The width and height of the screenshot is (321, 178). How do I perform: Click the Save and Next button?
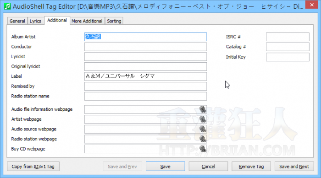pos(294,167)
